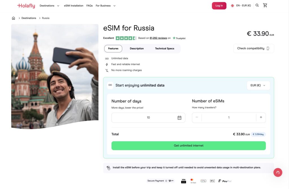The image size is (289, 189).
Task: Open the shopping cart icon
Action: point(265,5)
